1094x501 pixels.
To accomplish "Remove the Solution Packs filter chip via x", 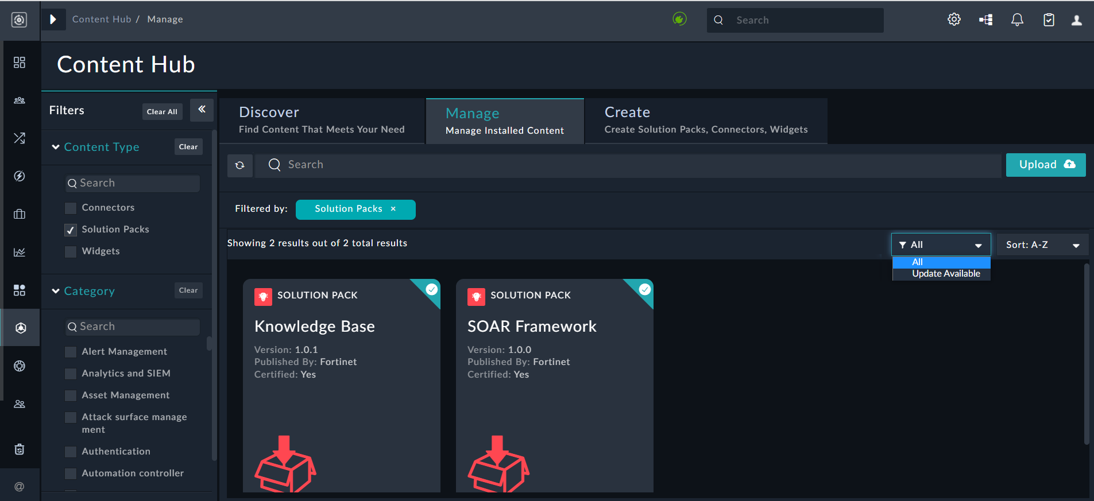I will pos(393,209).
